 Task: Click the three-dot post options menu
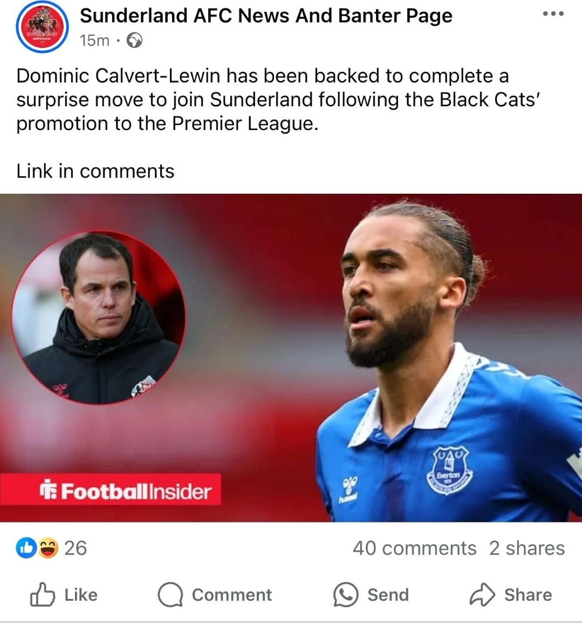553,14
